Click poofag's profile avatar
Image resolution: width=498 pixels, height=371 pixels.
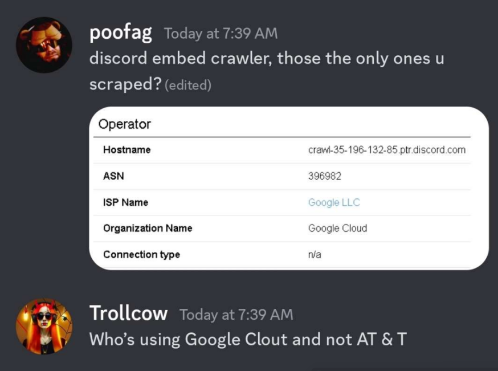point(44,45)
